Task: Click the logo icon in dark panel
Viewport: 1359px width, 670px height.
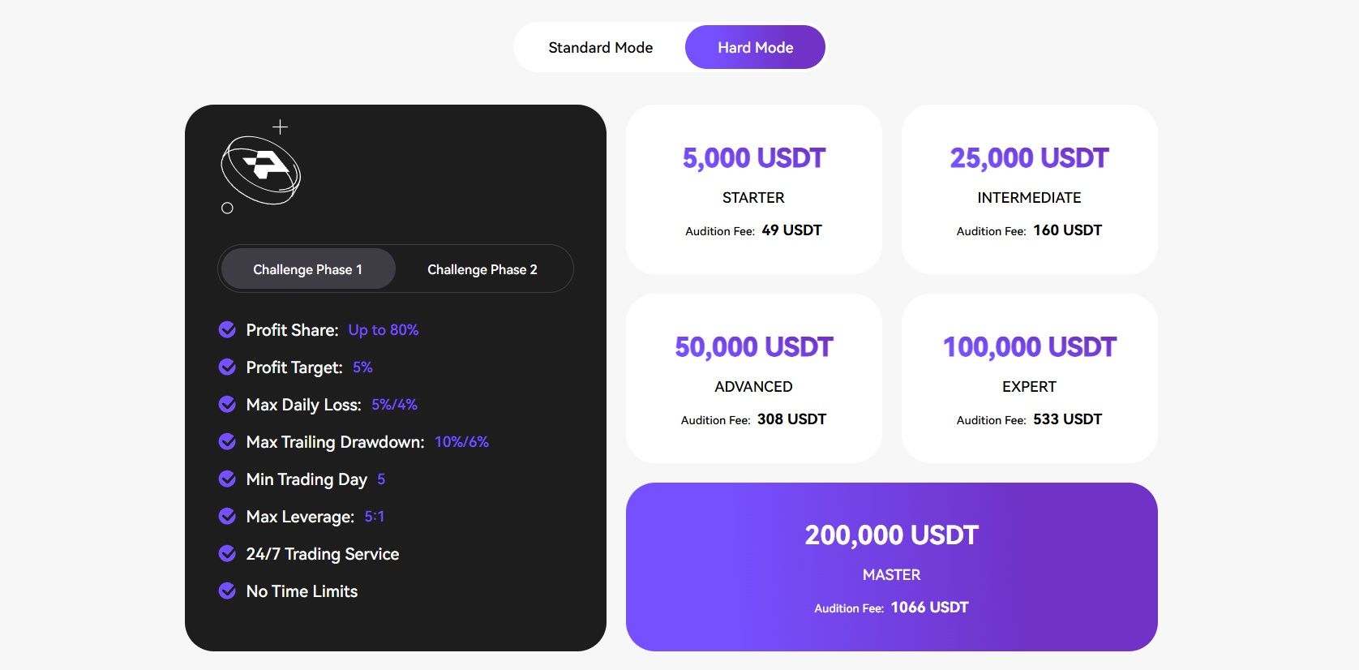Action: pos(261,169)
